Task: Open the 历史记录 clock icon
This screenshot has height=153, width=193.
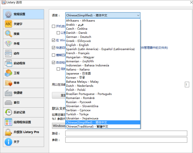Action: 8,112
